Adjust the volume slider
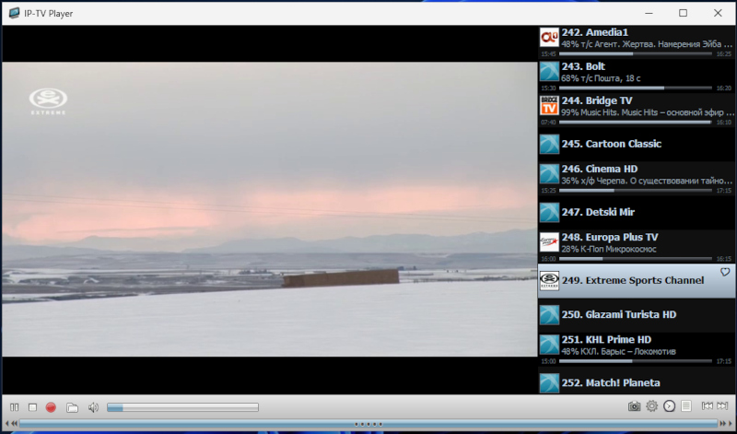The image size is (737, 434). (x=182, y=406)
